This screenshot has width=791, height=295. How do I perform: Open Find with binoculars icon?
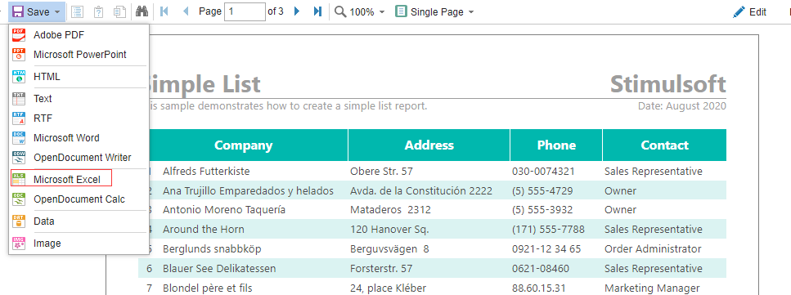pos(142,11)
